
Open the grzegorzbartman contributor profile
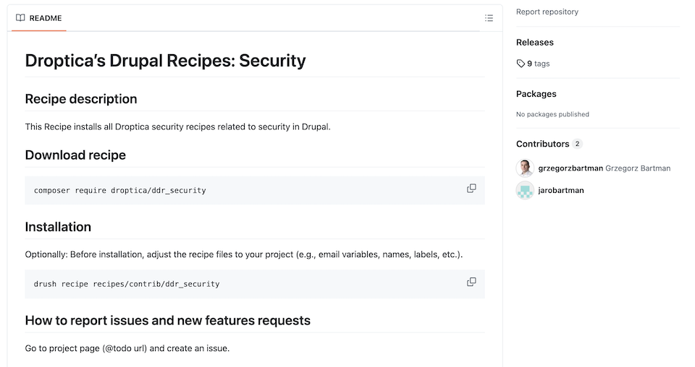pos(570,168)
